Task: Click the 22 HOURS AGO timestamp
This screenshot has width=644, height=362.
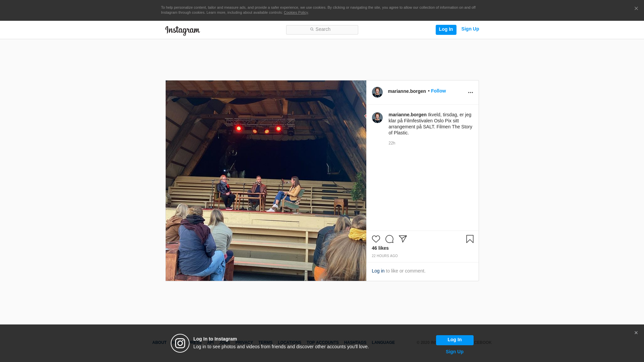Action: coord(385,256)
